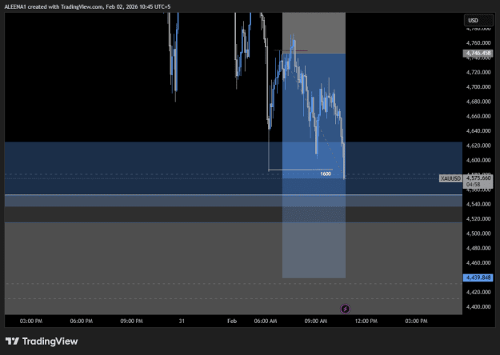The image size is (500, 355).
Task: Click the TradingView logo at bottom
Action: click(x=42, y=341)
